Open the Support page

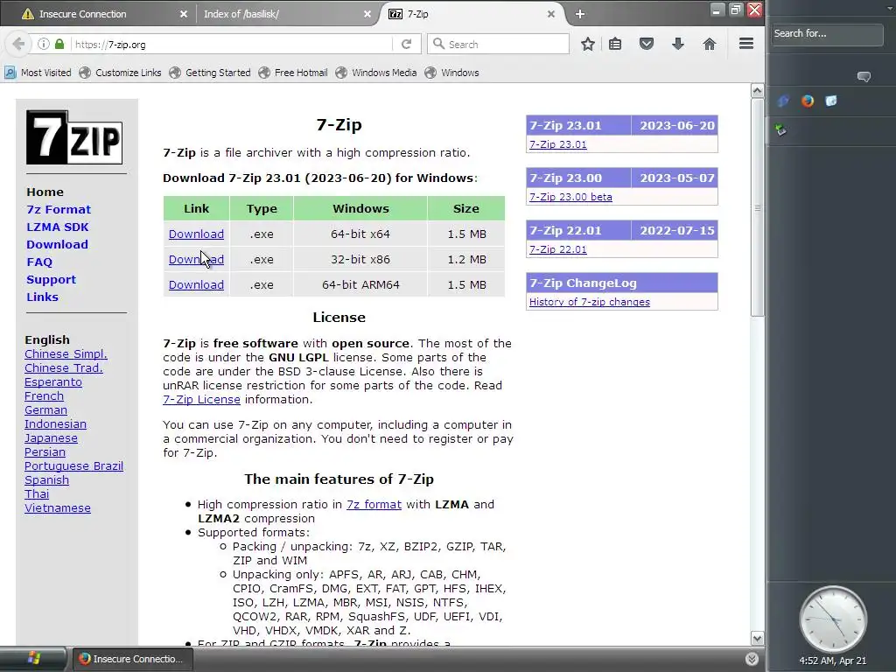tap(51, 279)
